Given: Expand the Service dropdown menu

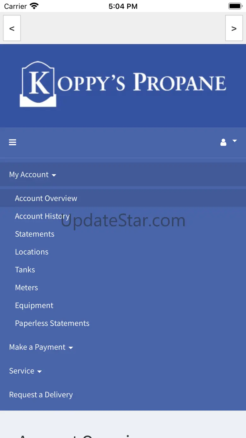Looking at the screenshot, I should point(26,371).
